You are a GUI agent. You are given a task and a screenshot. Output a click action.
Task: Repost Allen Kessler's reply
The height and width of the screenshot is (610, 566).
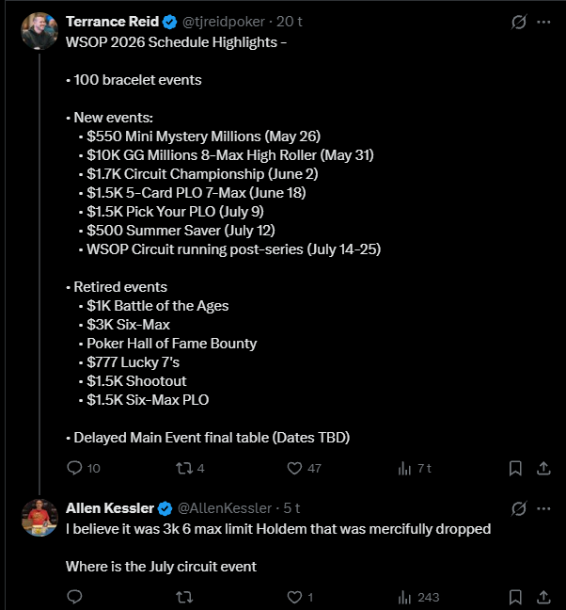[185, 596]
